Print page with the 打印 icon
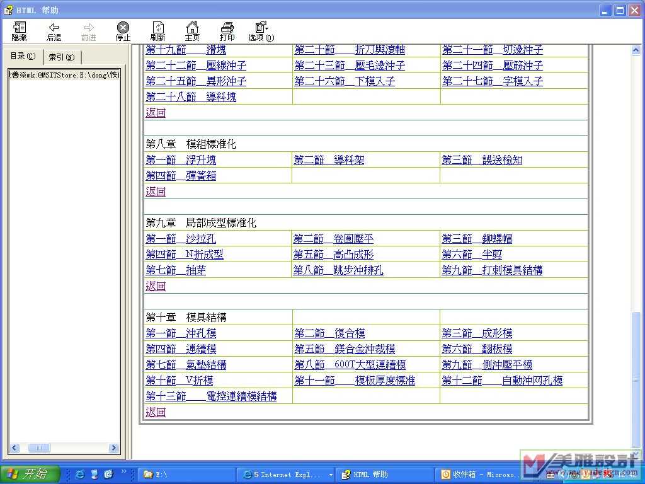 (x=227, y=32)
